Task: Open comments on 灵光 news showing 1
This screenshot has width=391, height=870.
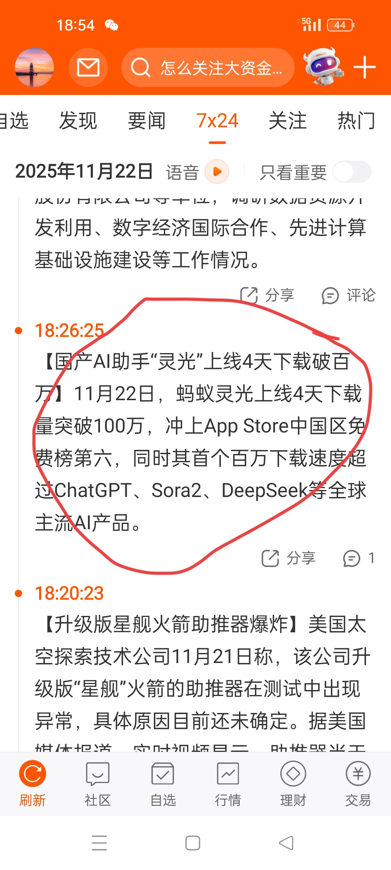Action: point(359,558)
